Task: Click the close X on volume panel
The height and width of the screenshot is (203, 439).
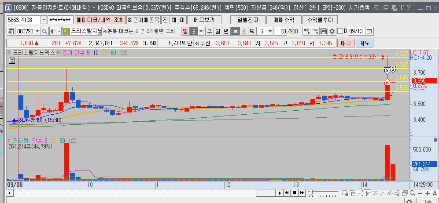Action: pyautogui.click(x=435, y=140)
